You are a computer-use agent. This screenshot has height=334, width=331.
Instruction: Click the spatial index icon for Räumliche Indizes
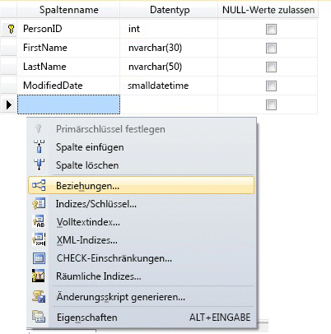pyautogui.click(x=39, y=276)
